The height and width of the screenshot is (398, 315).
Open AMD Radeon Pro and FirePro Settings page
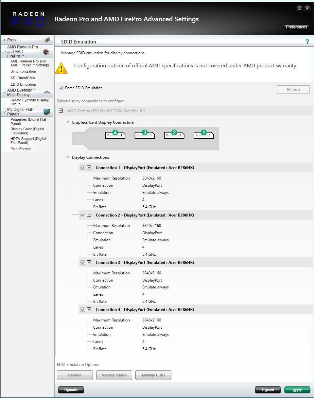click(29, 63)
